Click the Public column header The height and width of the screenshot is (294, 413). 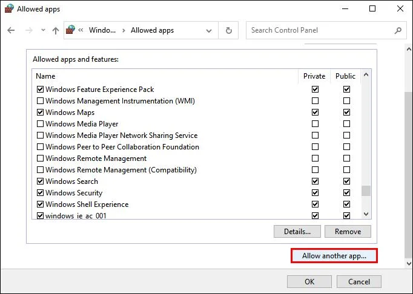346,76
